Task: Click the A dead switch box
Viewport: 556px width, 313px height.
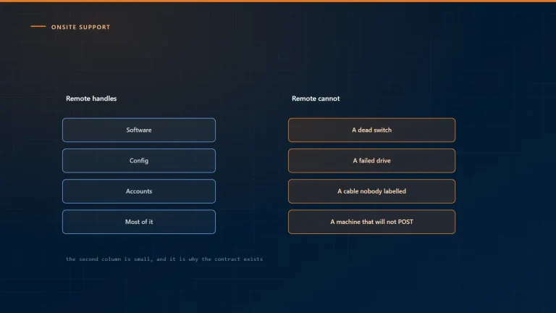Action: pyautogui.click(x=371, y=130)
